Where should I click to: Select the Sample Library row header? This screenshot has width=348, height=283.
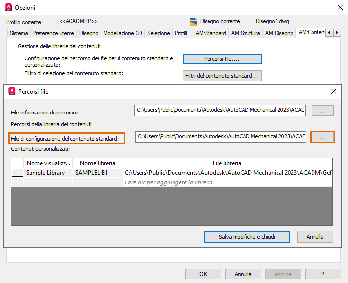(17, 173)
